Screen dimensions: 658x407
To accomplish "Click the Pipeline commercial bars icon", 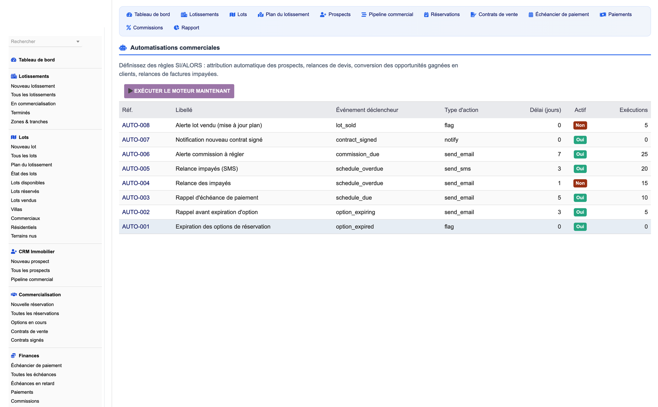I will pos(364,15).
